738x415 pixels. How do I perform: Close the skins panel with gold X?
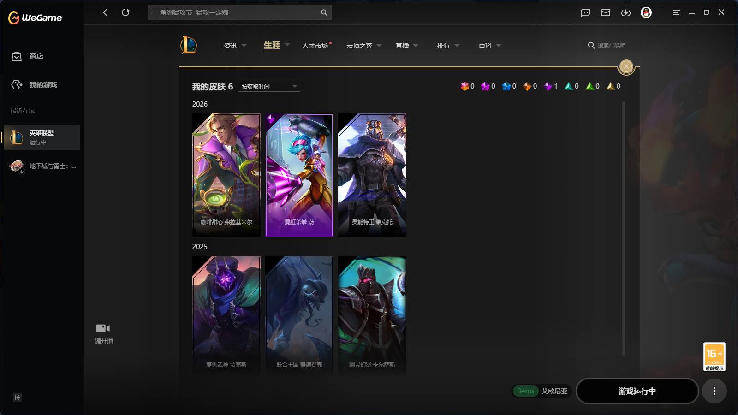click(626, 66)
